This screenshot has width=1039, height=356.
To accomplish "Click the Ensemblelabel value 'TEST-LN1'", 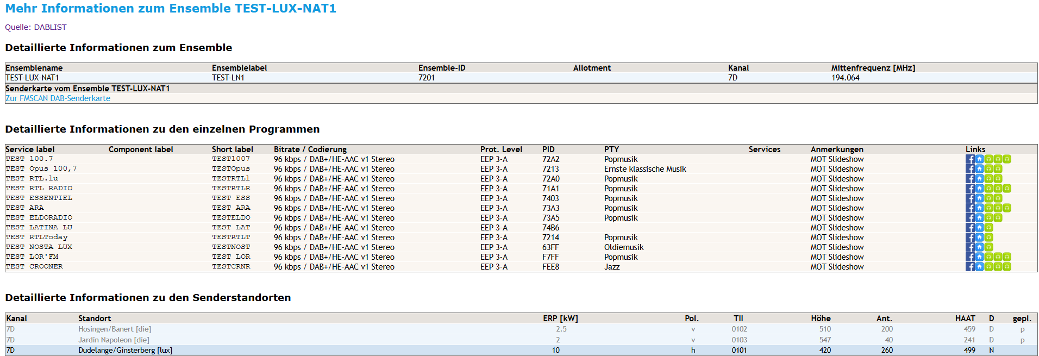I will (228, 78).
